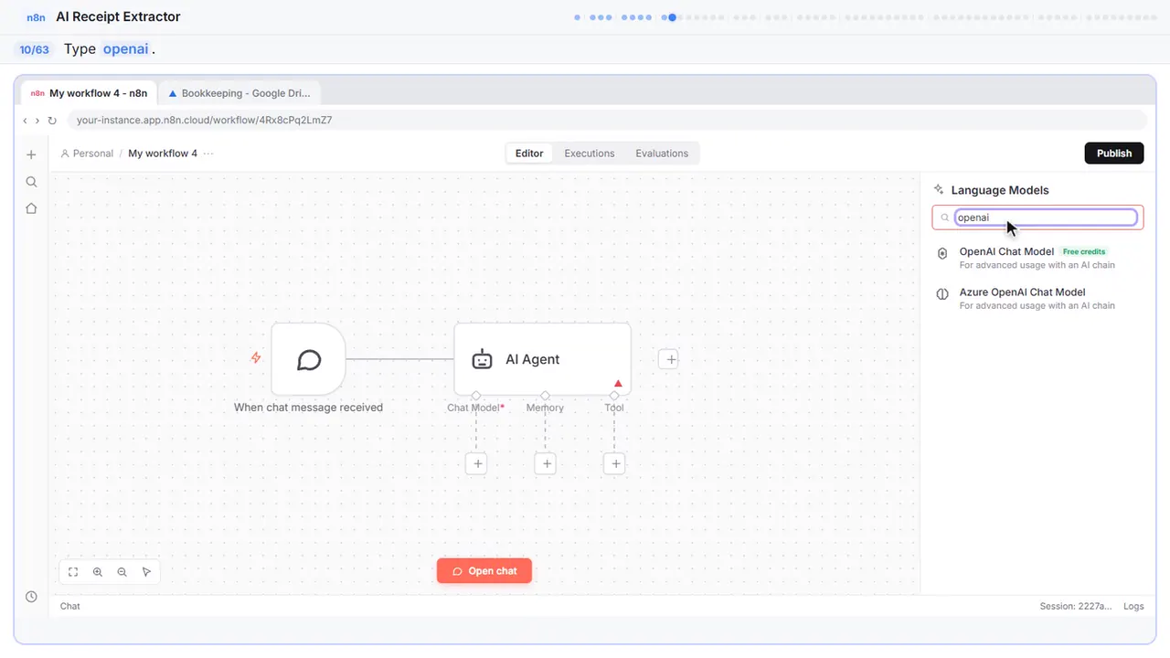The height and width of the screenshot is (658, 1170).
Task: Click browser back arrow
Action: click(x=26, y=120)
